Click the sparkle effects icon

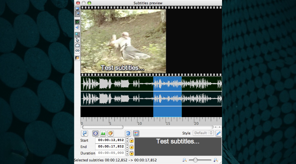pos(77,58)
